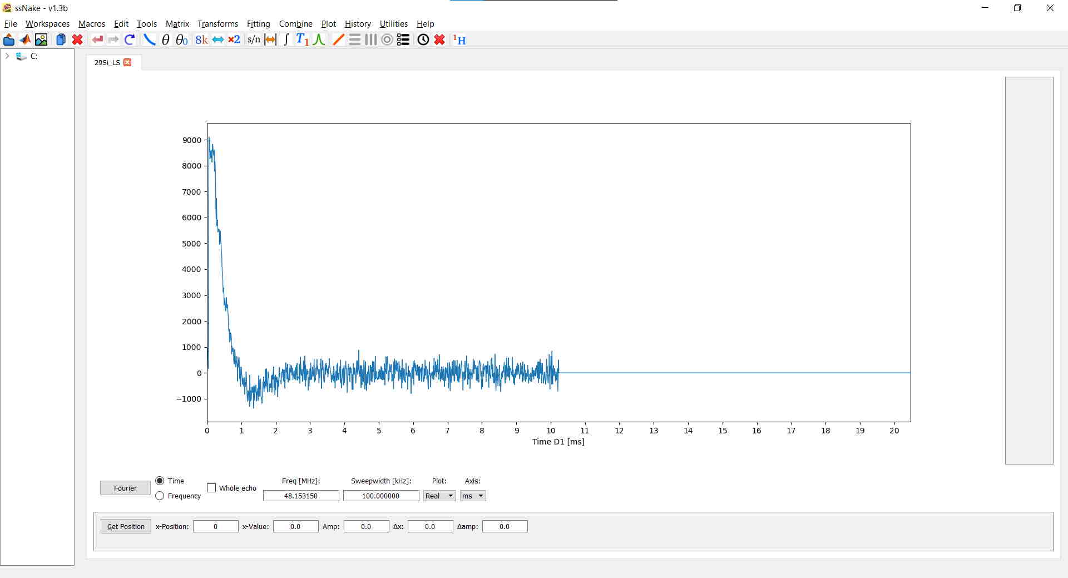The height and width of the screenshot is (578, 1068).
Task: Click the concentric circles Contour plot icon
Action: (x=387, y=39)
